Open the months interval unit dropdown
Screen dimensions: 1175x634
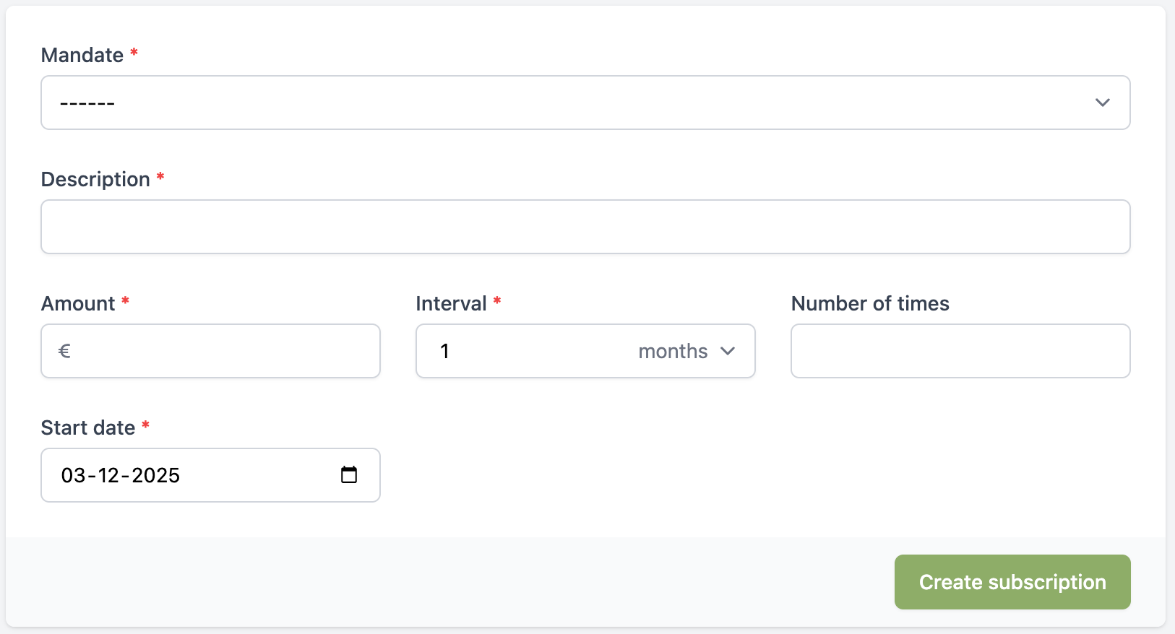[687, 351]
